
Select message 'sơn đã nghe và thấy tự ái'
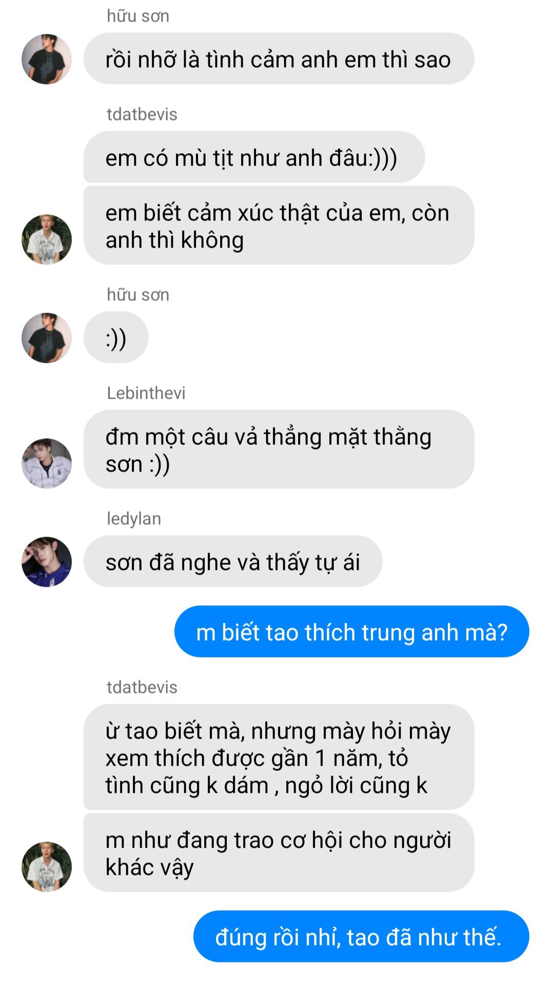tap(233, 562)
